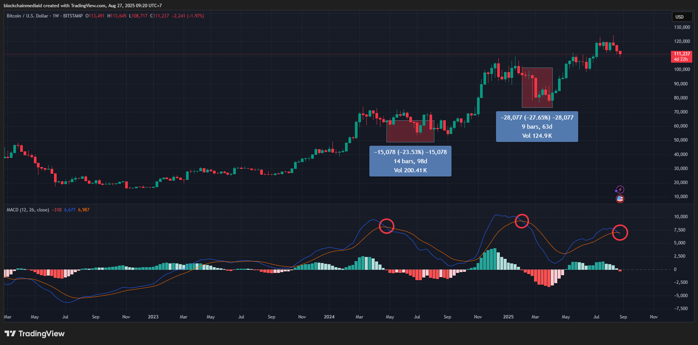Click the -2,241 (-1.97%) change value

(x=188, y=16)
